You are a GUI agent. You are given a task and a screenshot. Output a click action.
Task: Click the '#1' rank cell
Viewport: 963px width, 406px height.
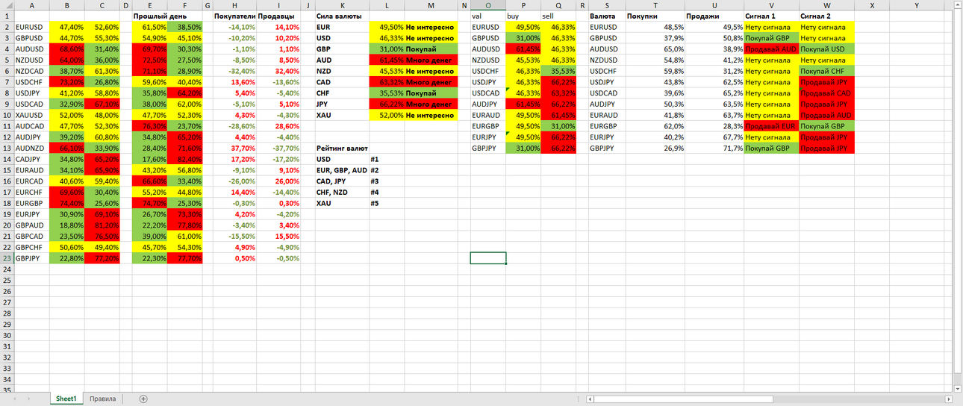[x=387, y=159]
